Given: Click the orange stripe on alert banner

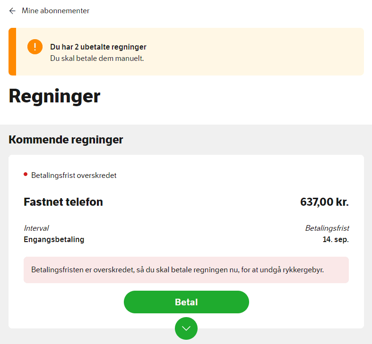Looking at the screenshot, I should tap(12, 52).
